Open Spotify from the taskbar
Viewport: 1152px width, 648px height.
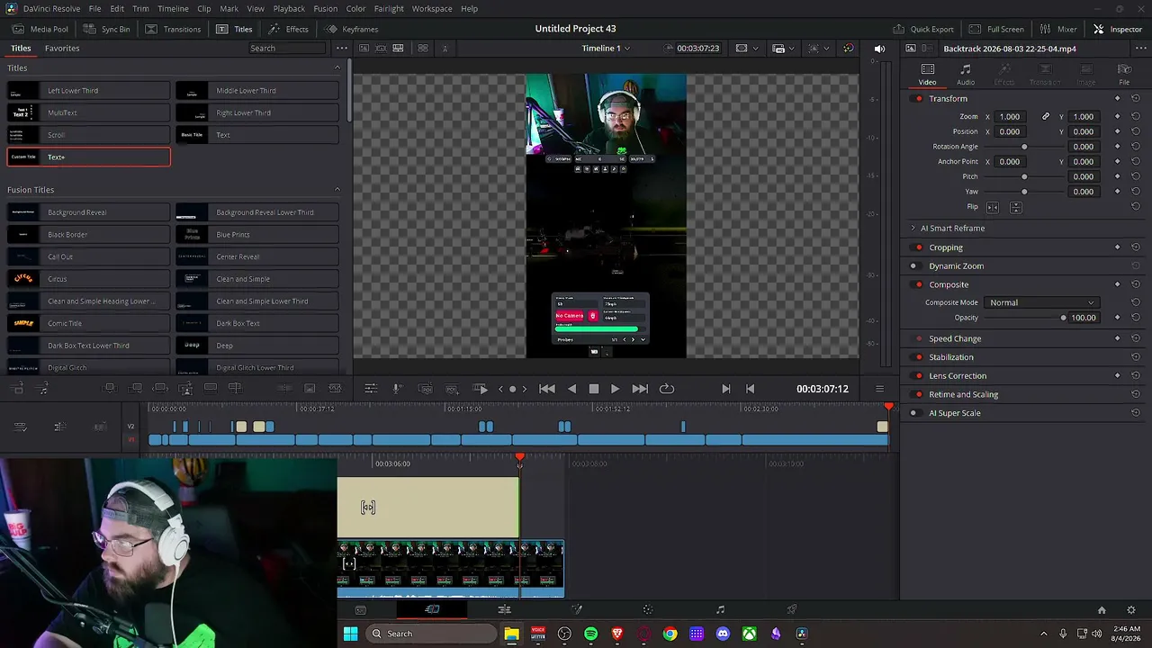click(x=590, y=634)
